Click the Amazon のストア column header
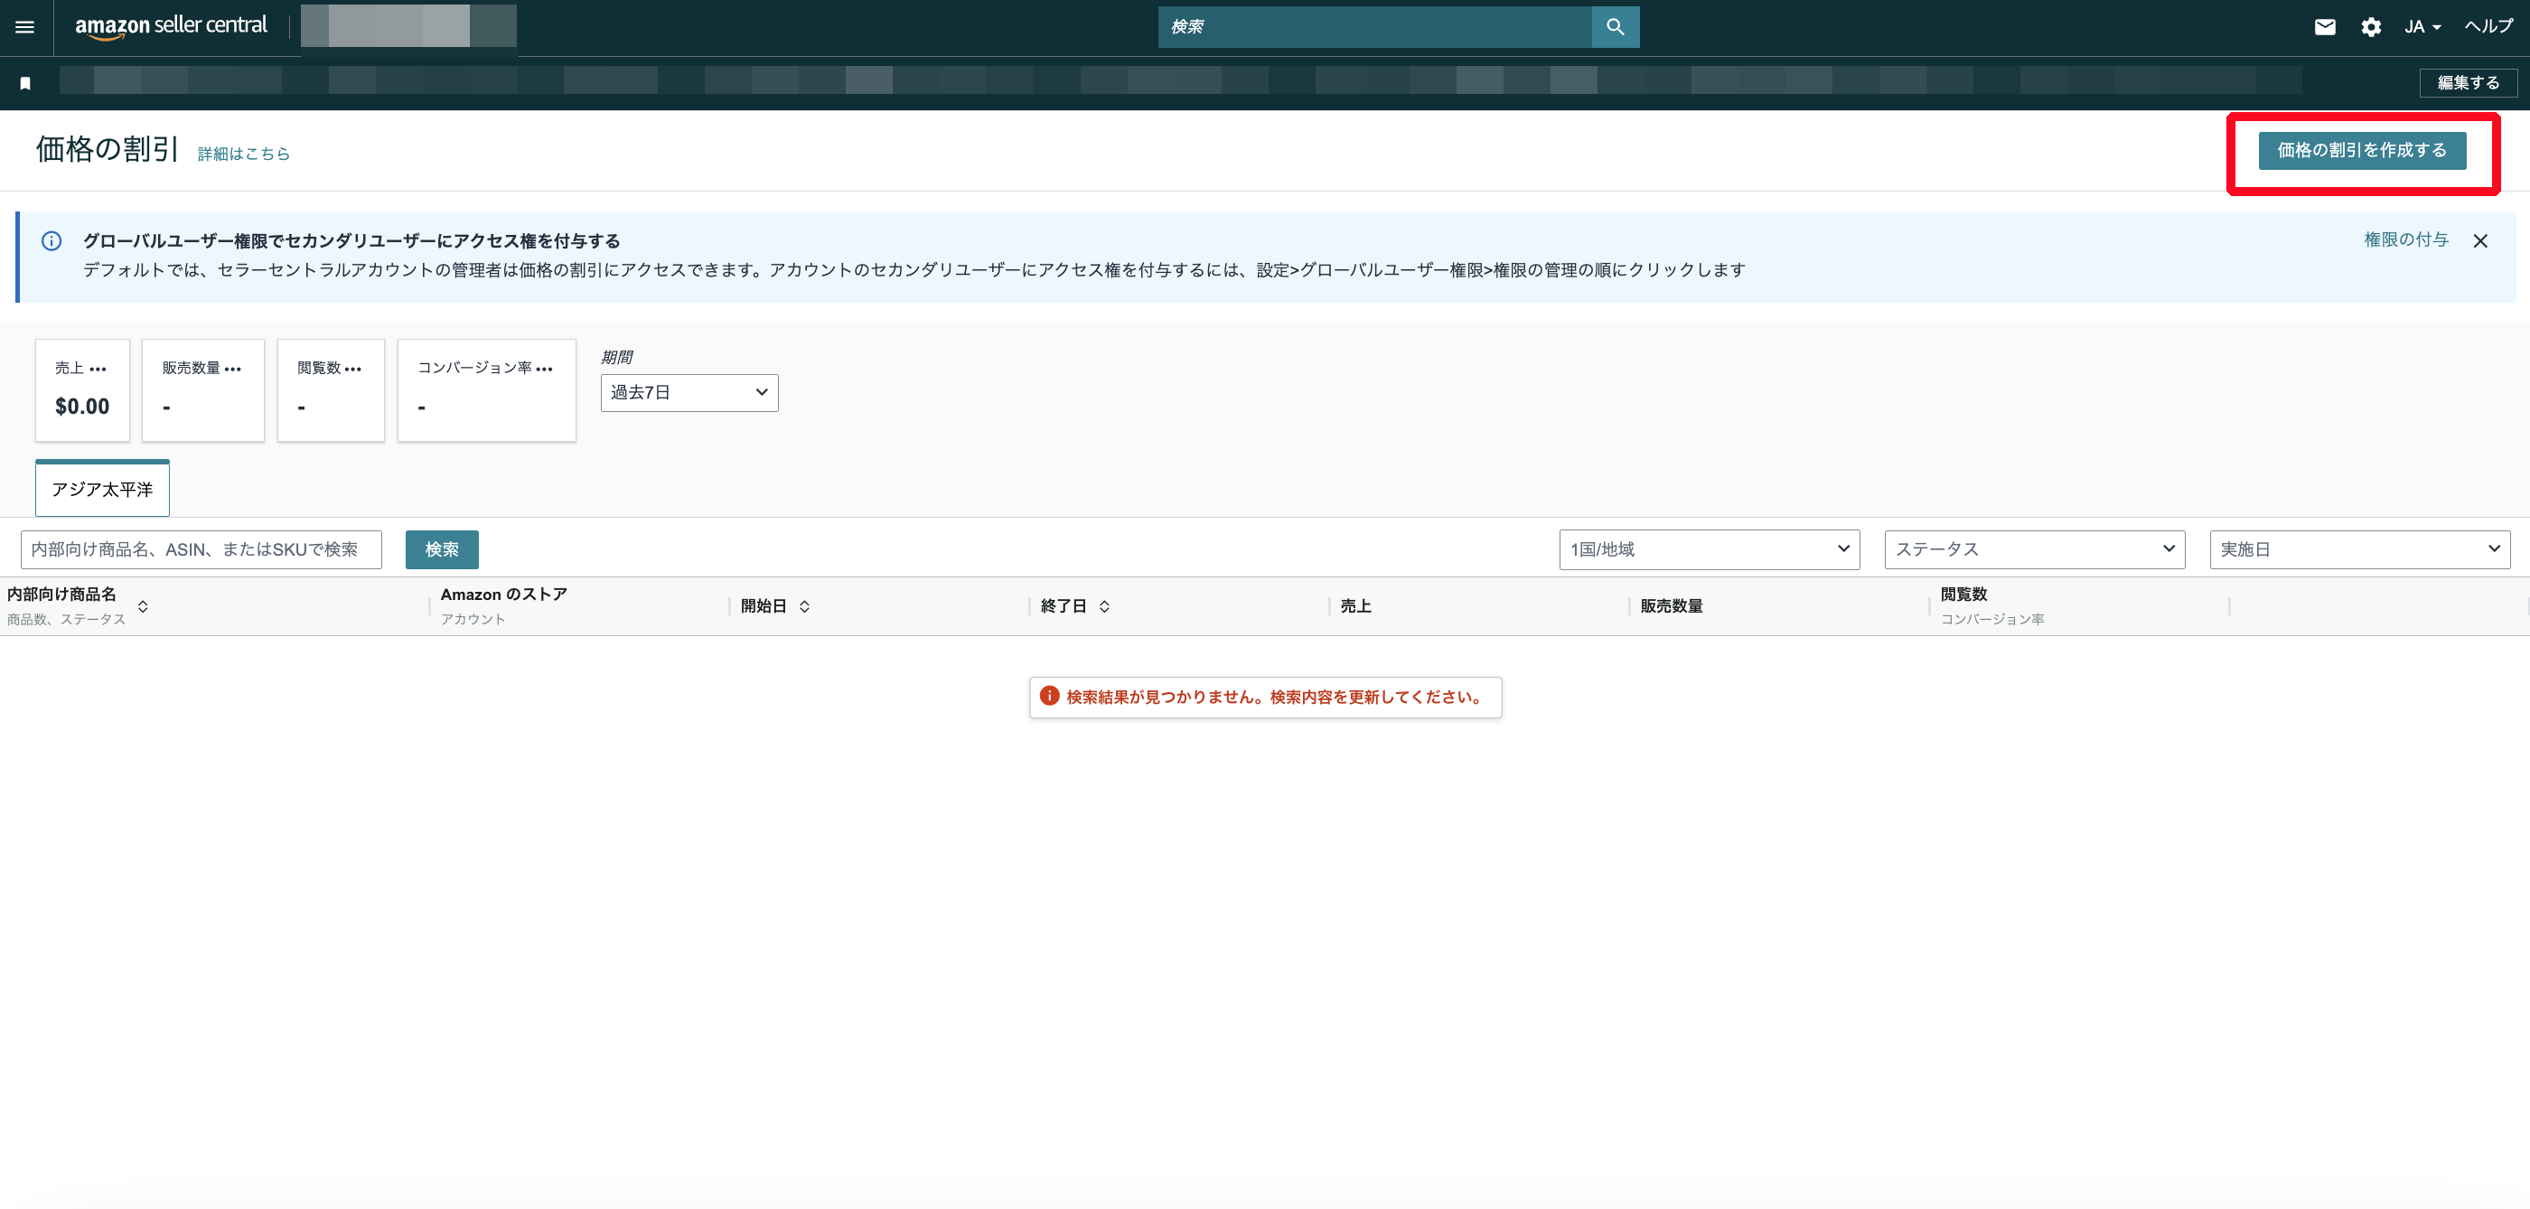The height and width of the screenshot is (1209, 2530). click(x=504, y=595)
